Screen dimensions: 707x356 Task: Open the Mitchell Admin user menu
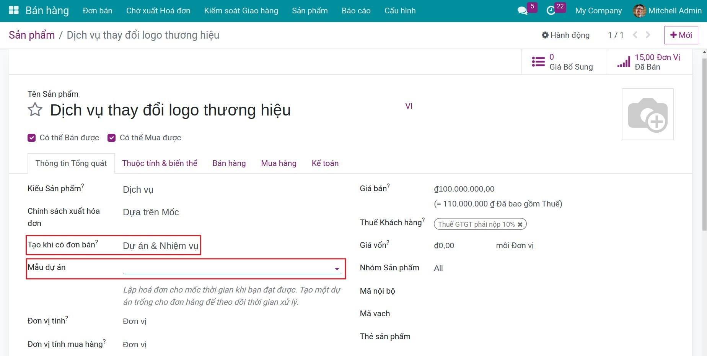(674, 11)
